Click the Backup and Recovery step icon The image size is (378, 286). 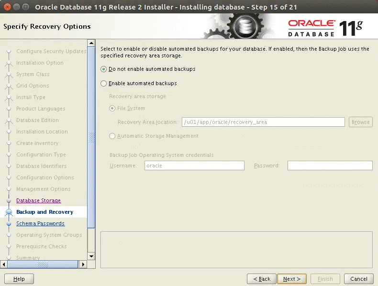9,212
